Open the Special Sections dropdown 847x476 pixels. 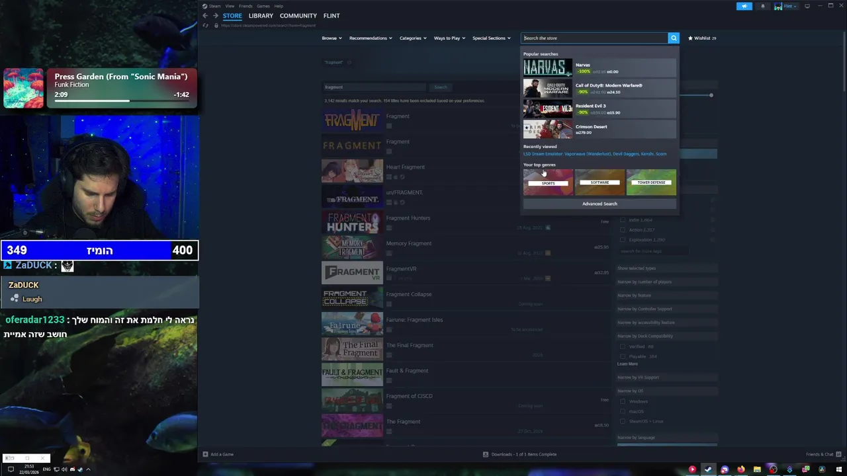491,38
